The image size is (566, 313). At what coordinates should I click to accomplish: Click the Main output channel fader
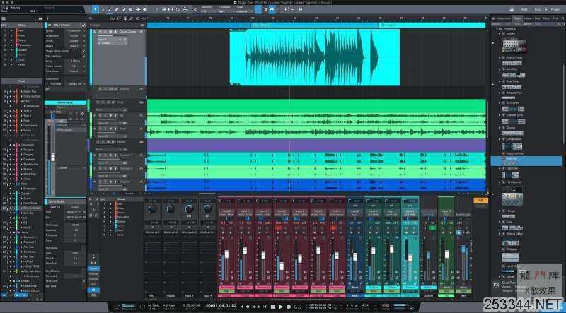coord(463,249)
